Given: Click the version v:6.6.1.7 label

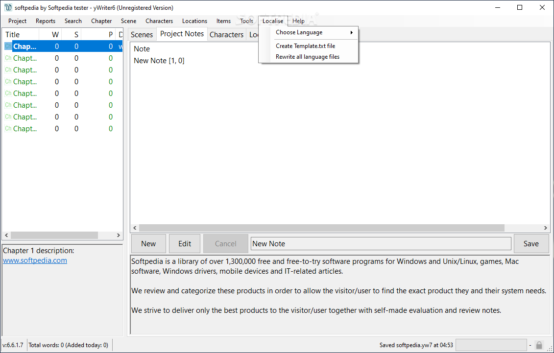Looking at the screenshot, I should point(13,345).
